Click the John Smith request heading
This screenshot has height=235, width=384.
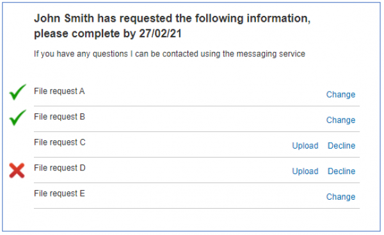click(x=172, y=26)
